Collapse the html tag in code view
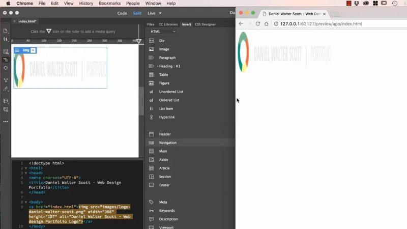Image resolution: width=407 pixels, height=229 pixels. pyautogui.click(x=26, y=168)
